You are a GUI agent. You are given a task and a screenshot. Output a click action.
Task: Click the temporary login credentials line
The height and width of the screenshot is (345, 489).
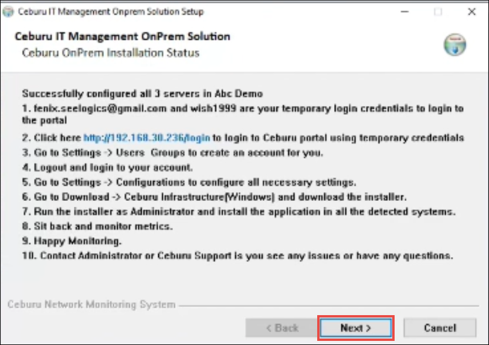point(243,114)
